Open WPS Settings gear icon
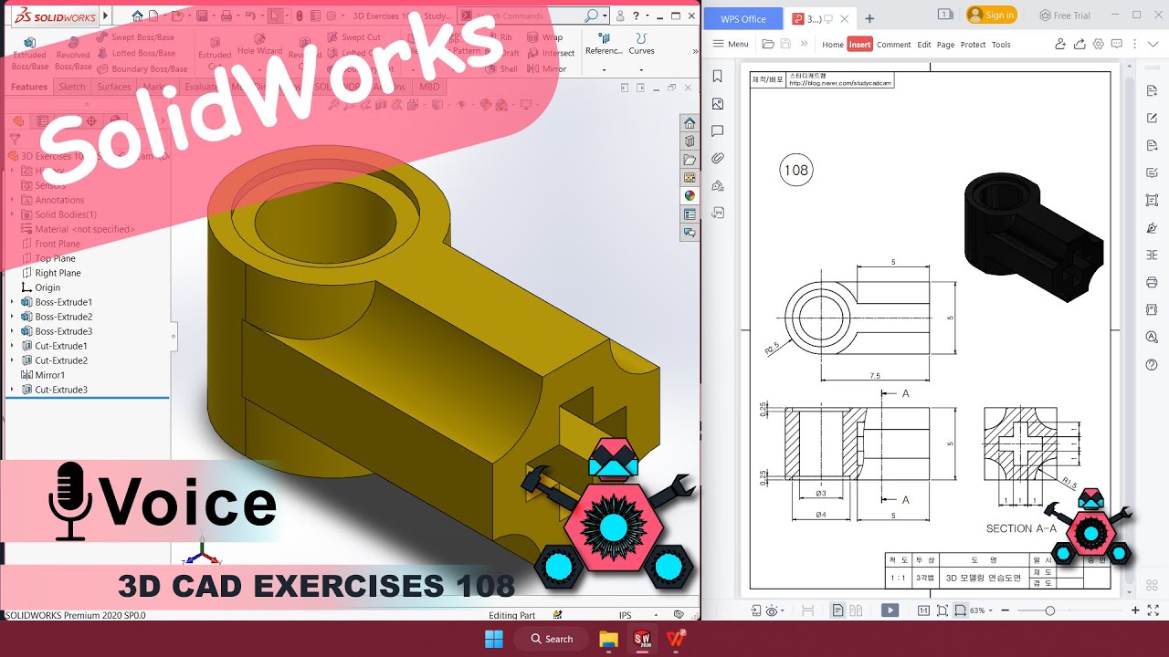1169x657 pixels. [x=1099, y=44]
